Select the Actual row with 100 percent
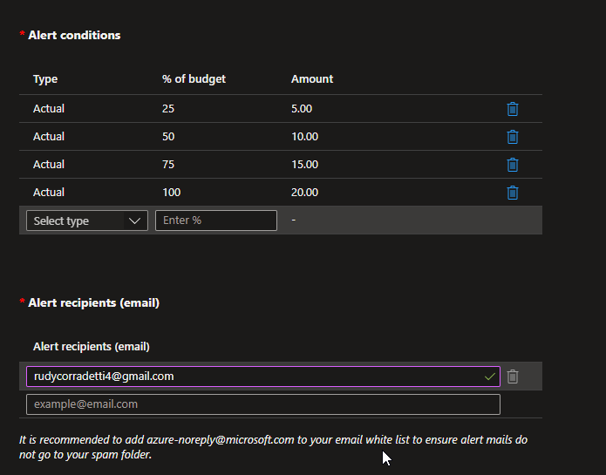The height and width of the screenshot is (475, 606). (281, 193)
